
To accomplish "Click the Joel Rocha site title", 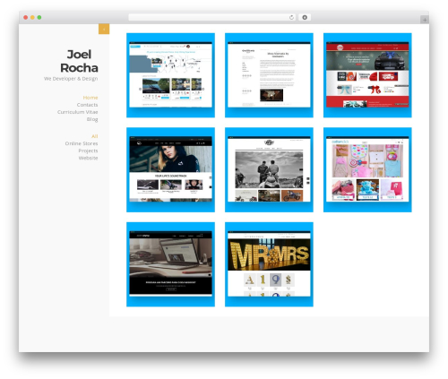I will tap(79, 61).
